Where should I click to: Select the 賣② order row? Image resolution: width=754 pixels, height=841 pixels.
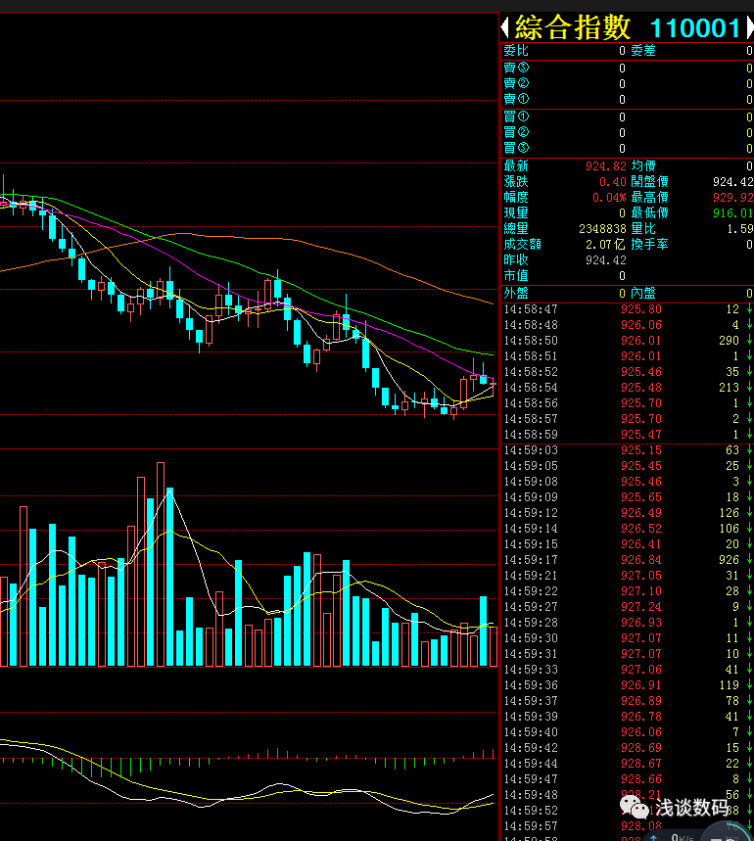click(x=628, y=83)
